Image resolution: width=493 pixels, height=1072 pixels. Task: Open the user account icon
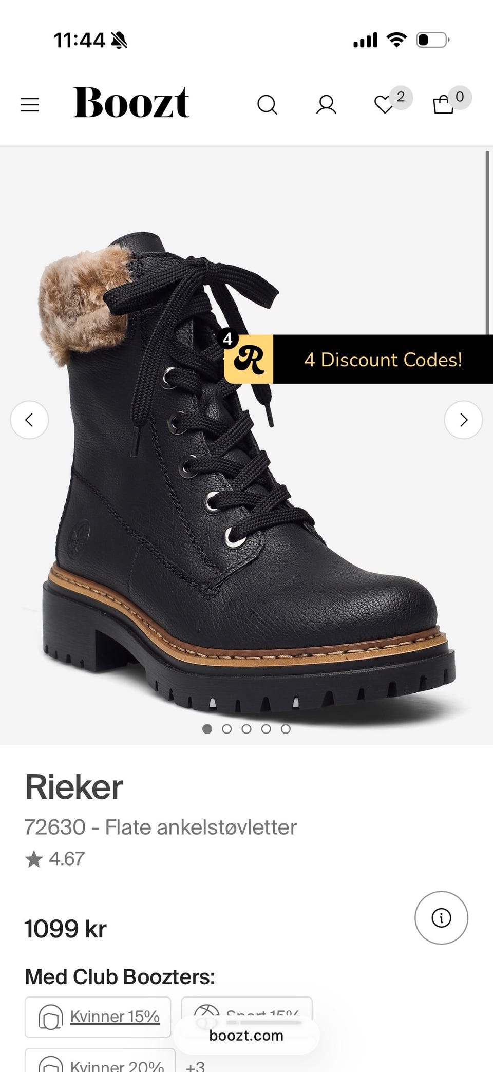click(326, 105)
